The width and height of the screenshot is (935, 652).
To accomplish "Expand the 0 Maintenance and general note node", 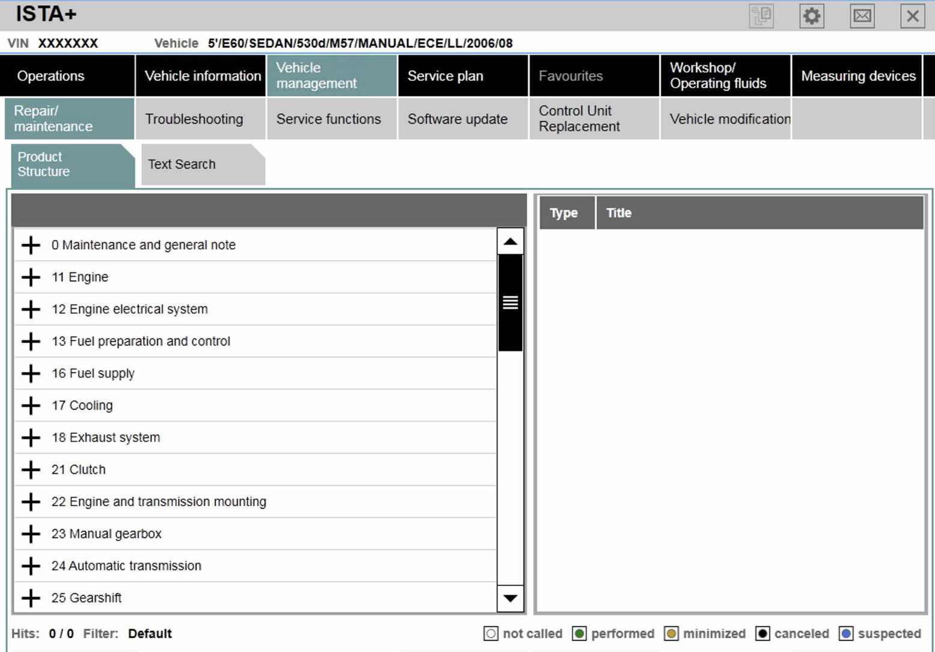I will 31,245.
